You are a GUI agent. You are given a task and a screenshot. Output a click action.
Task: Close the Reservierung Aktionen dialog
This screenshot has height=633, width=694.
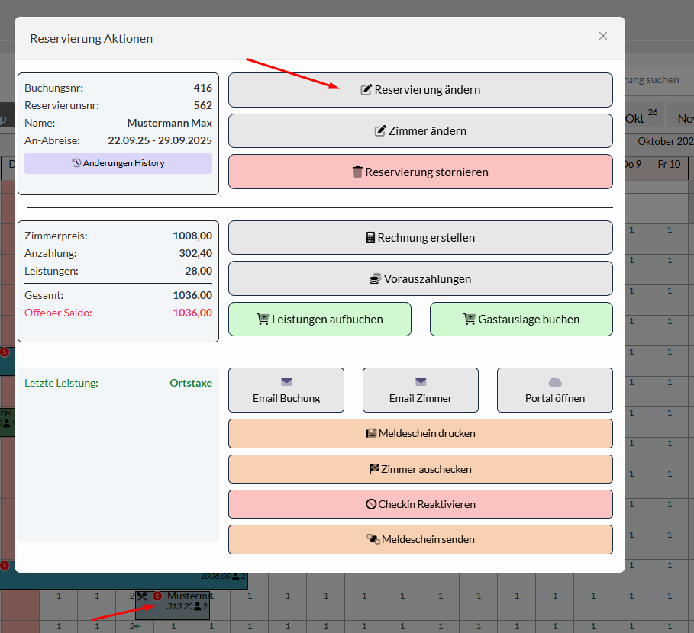point(603,36)
